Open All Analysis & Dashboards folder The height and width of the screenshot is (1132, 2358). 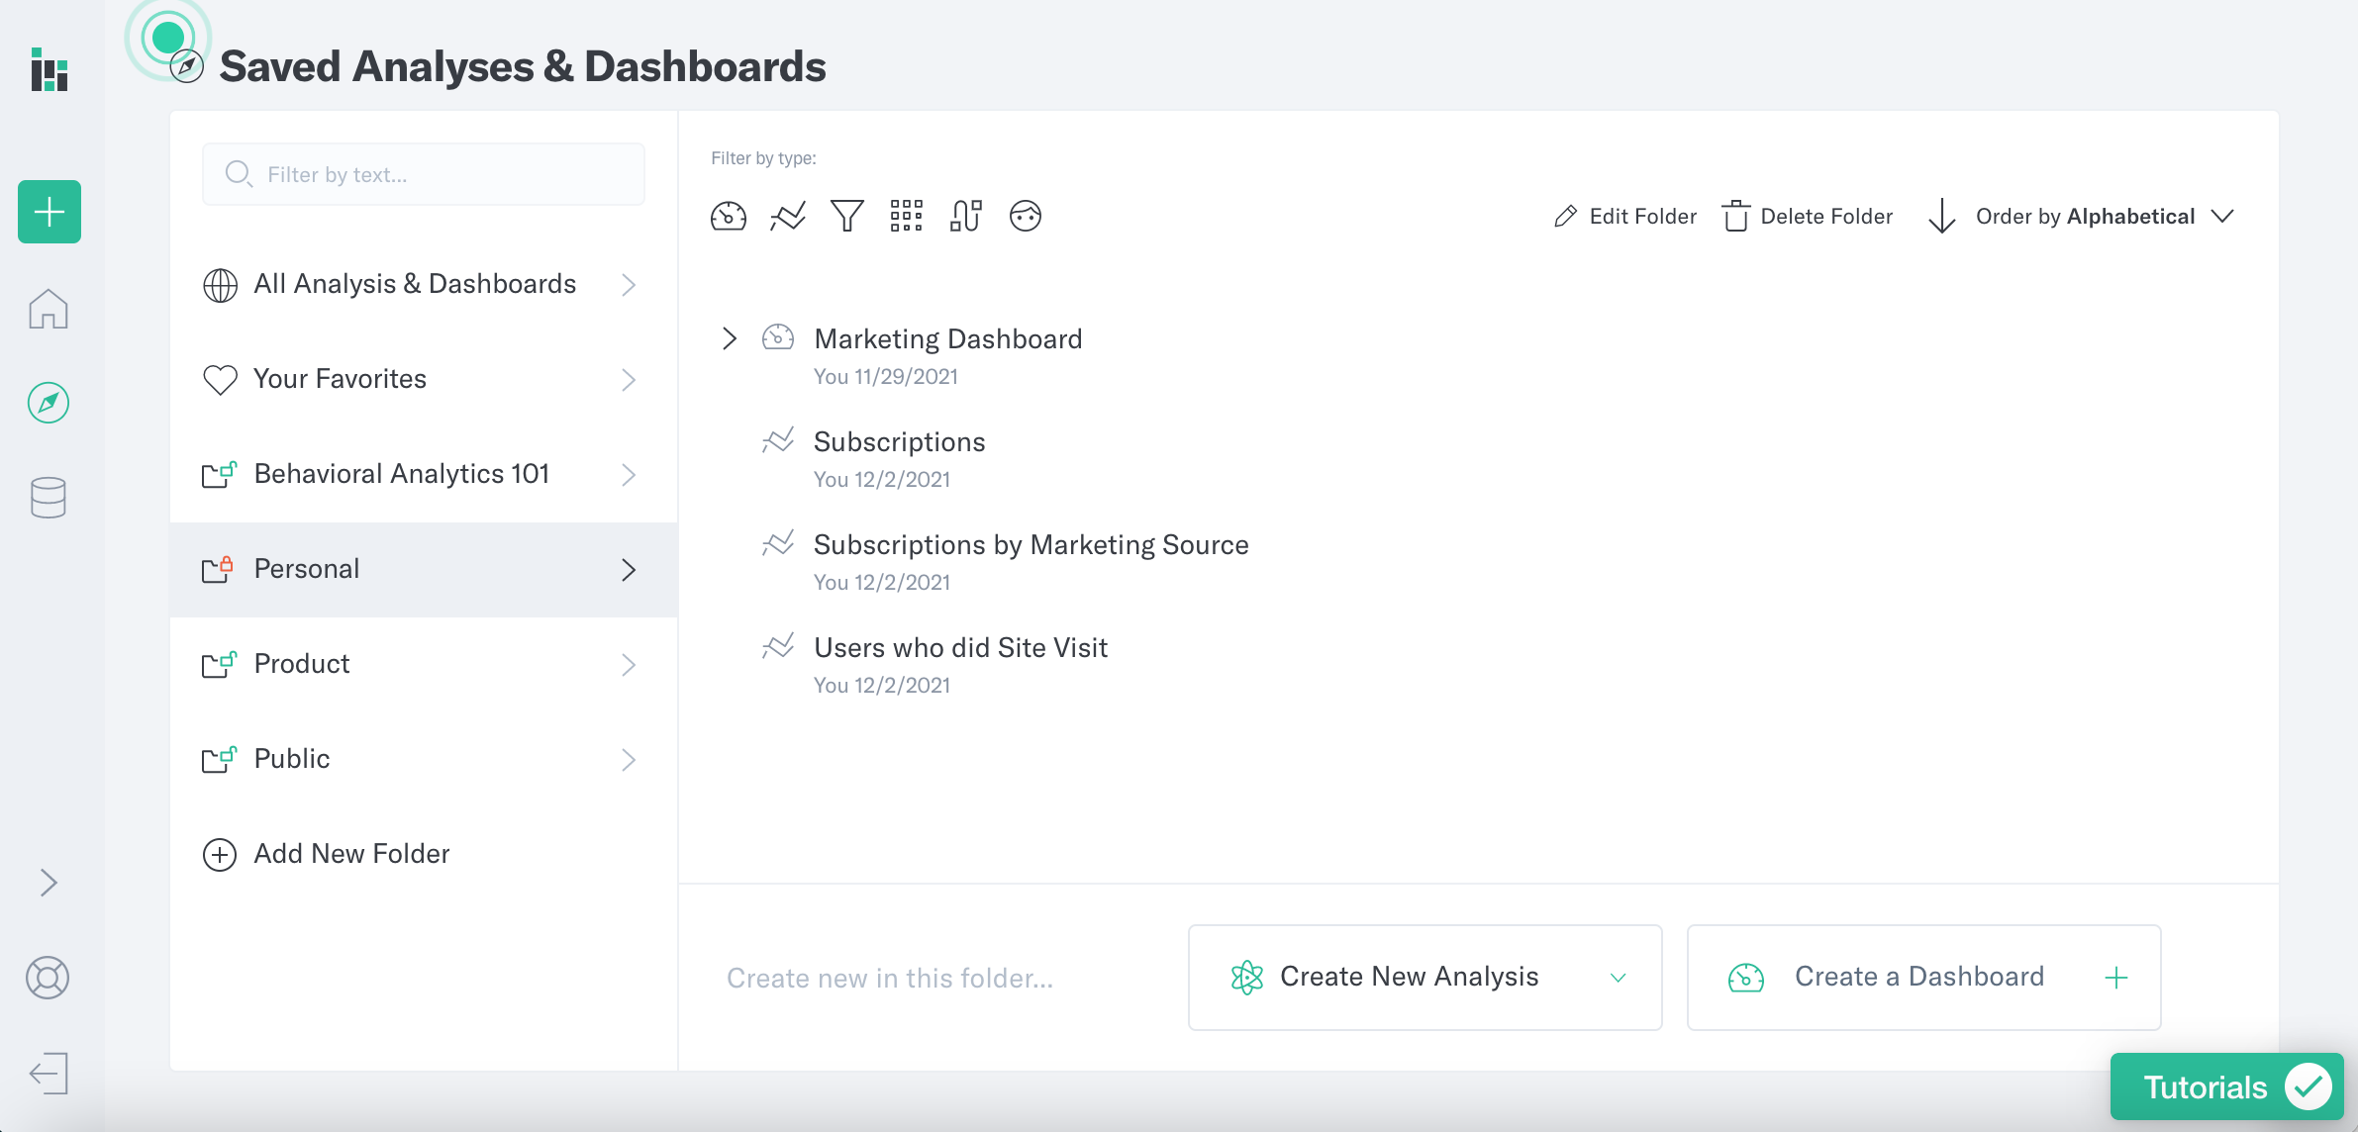coord(424,285)
